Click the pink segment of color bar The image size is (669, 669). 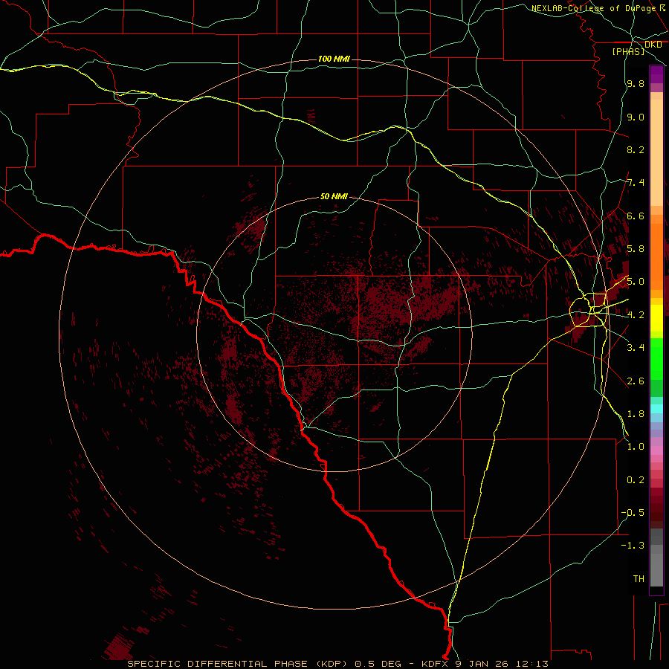[x=656, y=450]
